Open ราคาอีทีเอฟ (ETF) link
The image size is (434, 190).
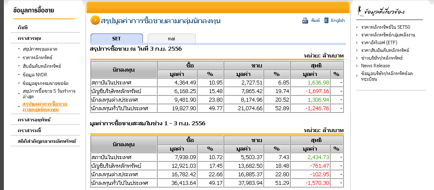point(379,42)
